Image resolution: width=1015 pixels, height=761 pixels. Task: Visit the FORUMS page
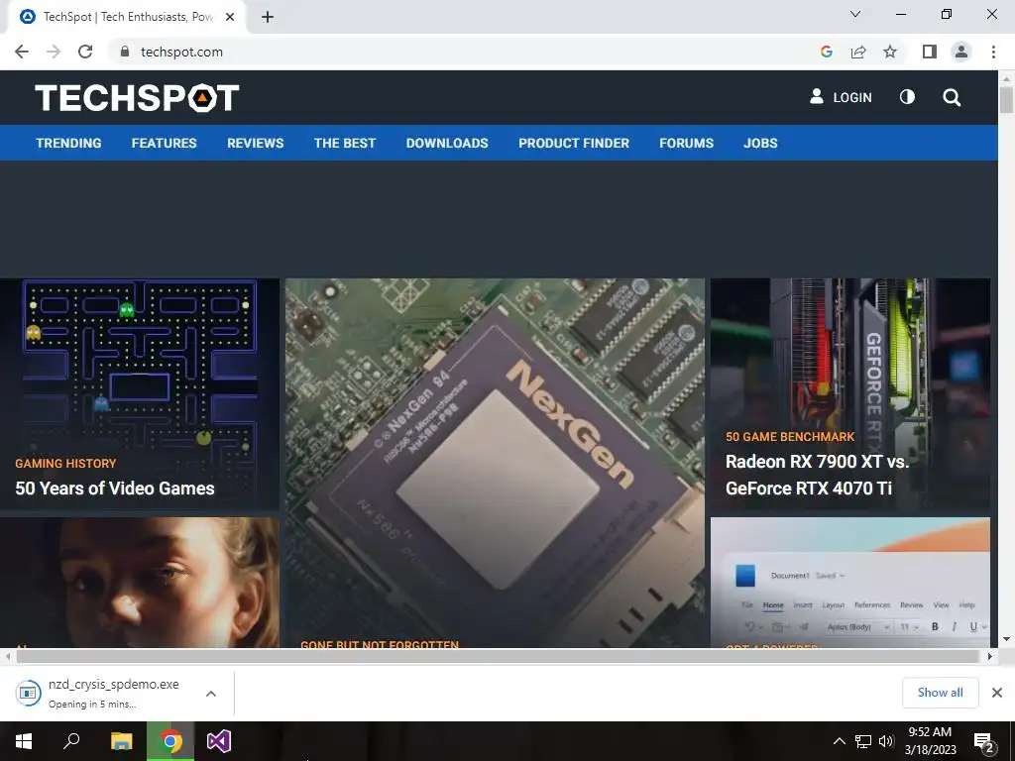(686, 143)
